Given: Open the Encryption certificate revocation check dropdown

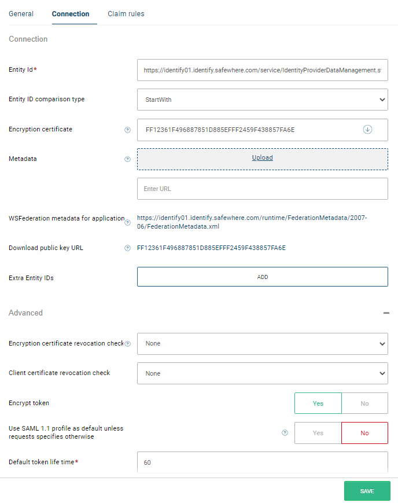Looking at the screenshot, I should pyautogui.click(x=262, y=343).
